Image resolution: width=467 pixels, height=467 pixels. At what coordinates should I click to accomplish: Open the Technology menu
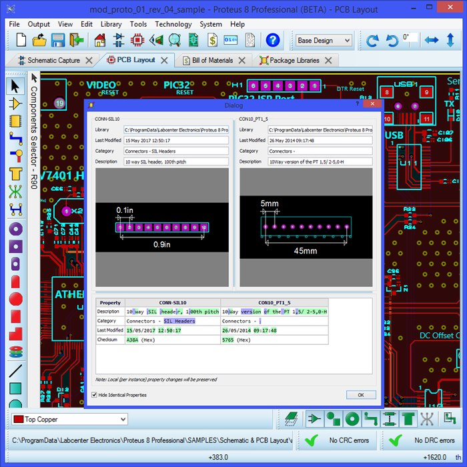click(x=173, y=24)
